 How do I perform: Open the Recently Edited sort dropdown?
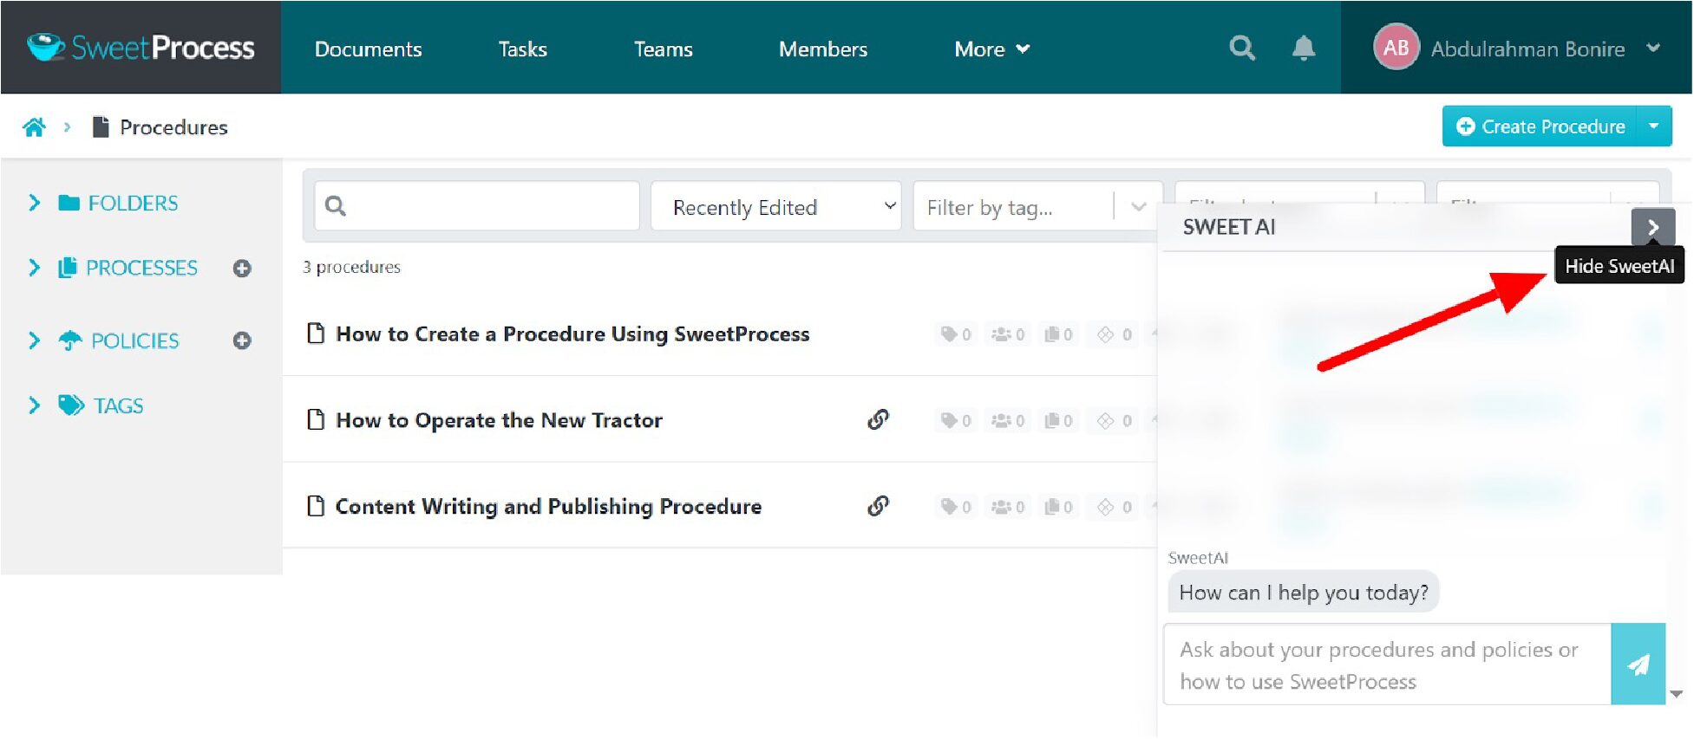pos(776,206)
